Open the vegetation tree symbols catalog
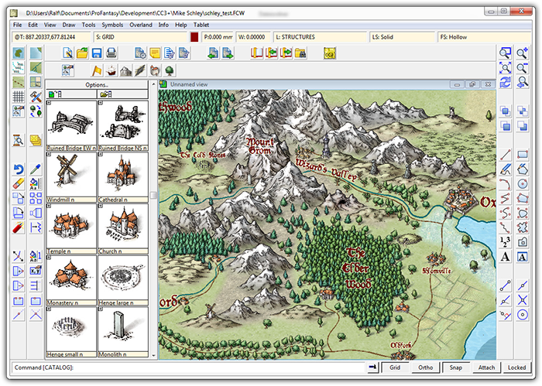 coord(168,71)
